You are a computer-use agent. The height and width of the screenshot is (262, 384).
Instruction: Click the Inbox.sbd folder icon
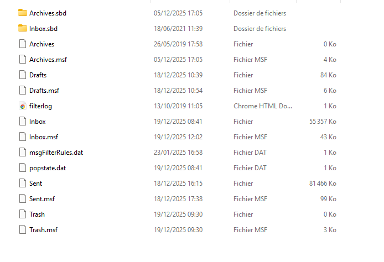coord(22,28)
